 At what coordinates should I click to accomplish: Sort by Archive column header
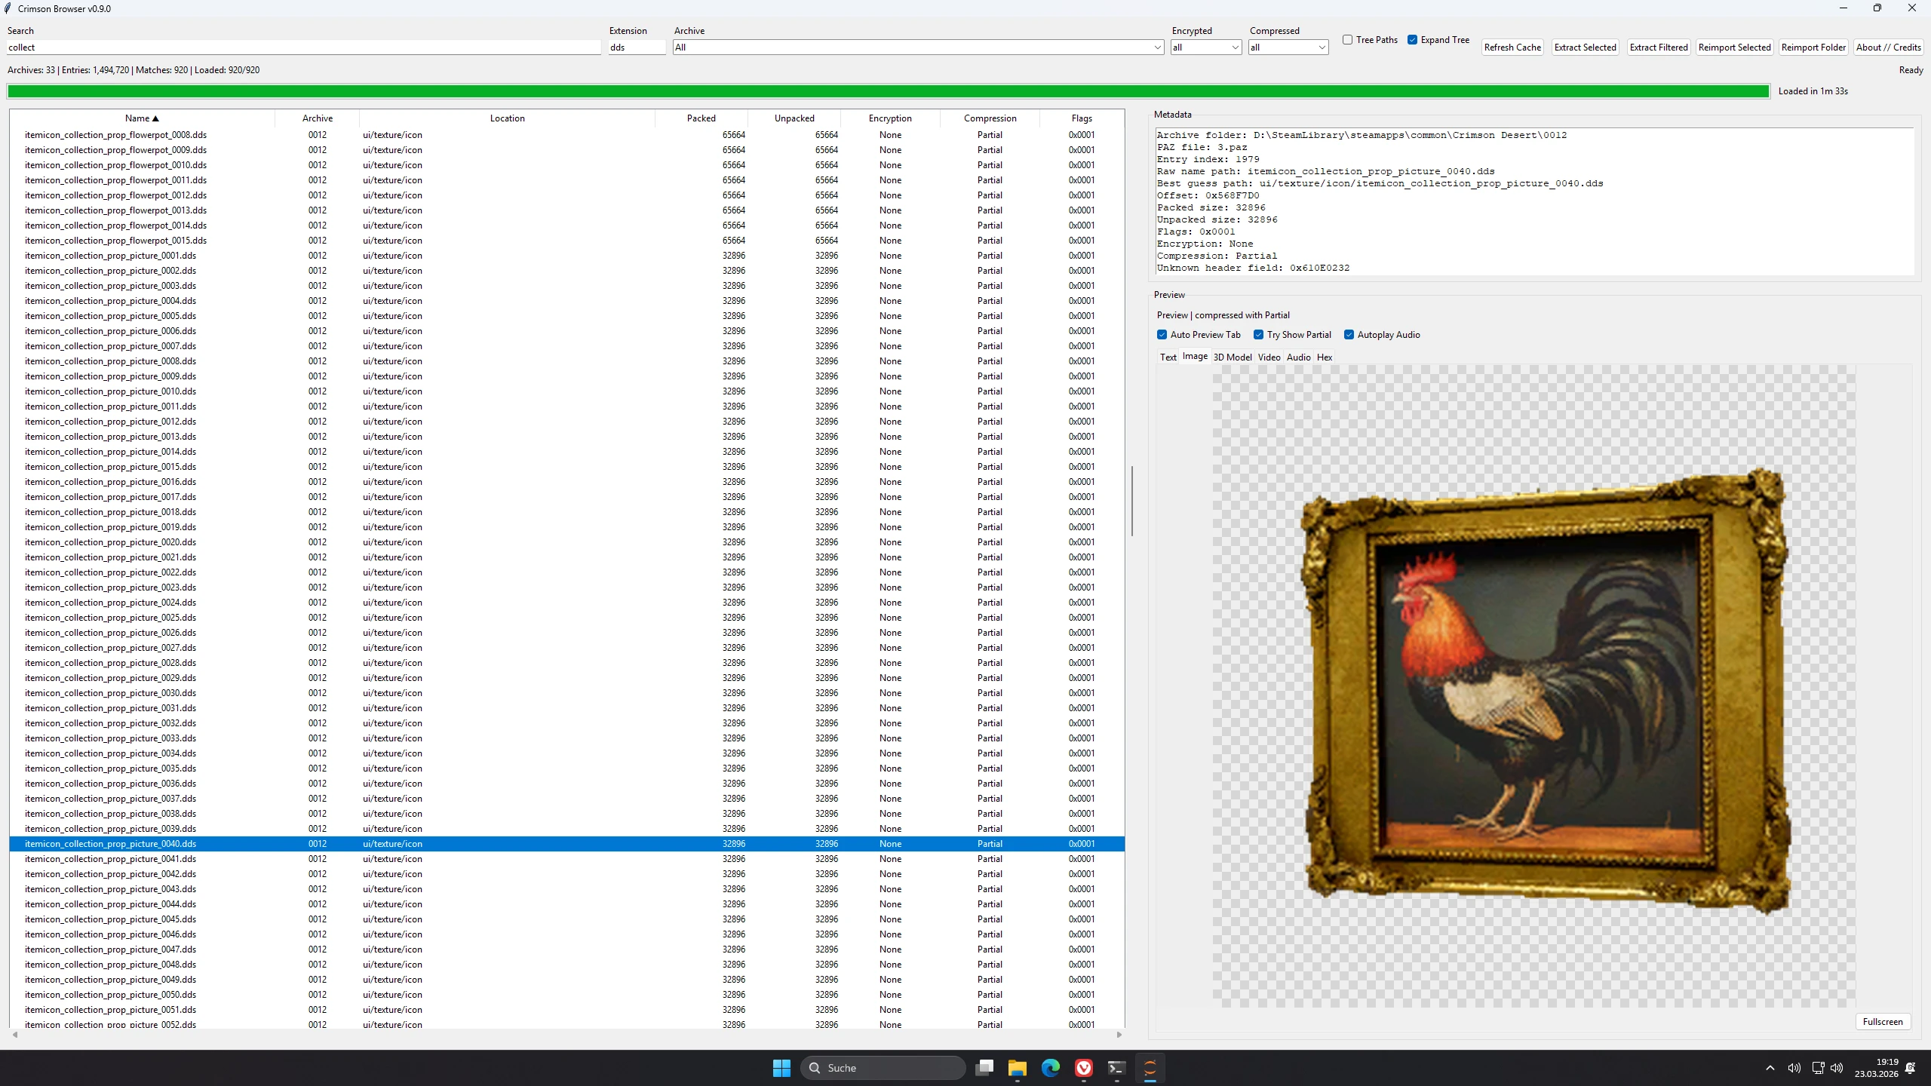pos(318,118)
